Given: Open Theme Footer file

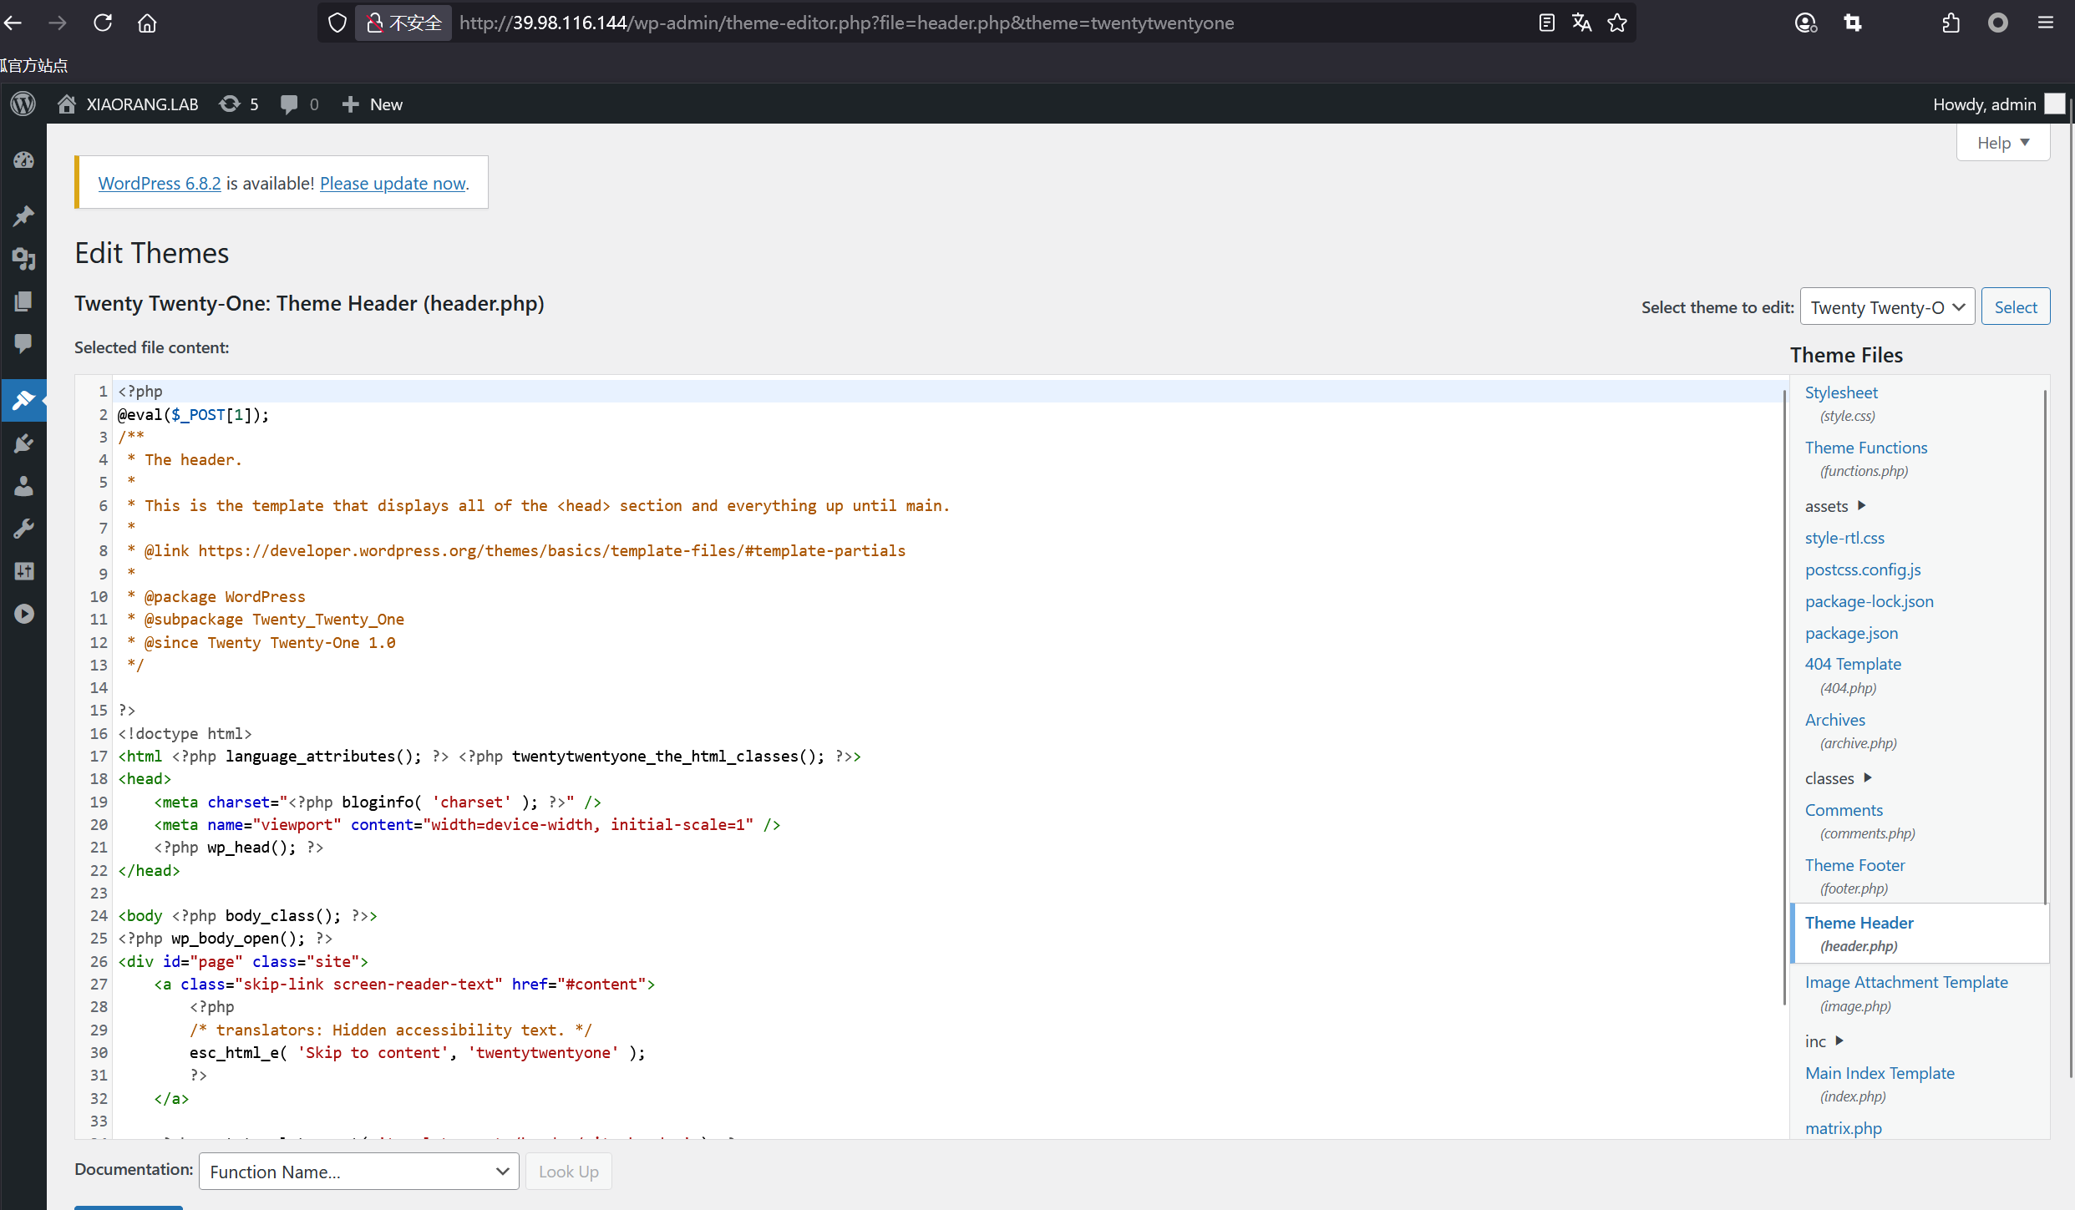Looking at the screenshot, I should point(1854,865).
